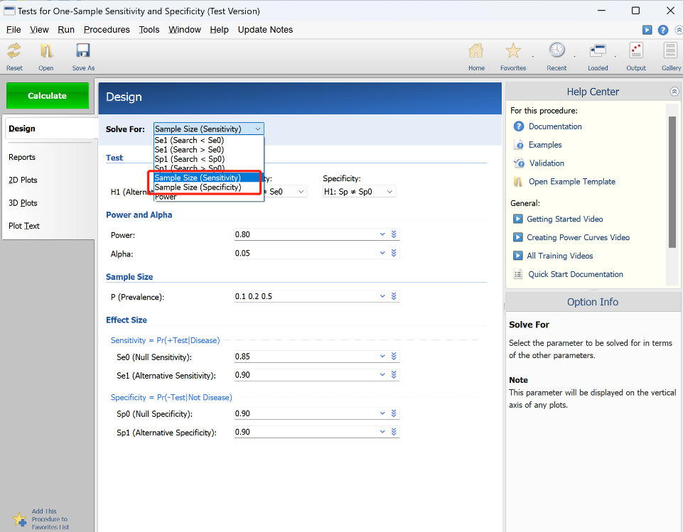Expand the Alpha double-chevron options button
This screenshot has width=683, height=532.
click(x=394, y=253)
